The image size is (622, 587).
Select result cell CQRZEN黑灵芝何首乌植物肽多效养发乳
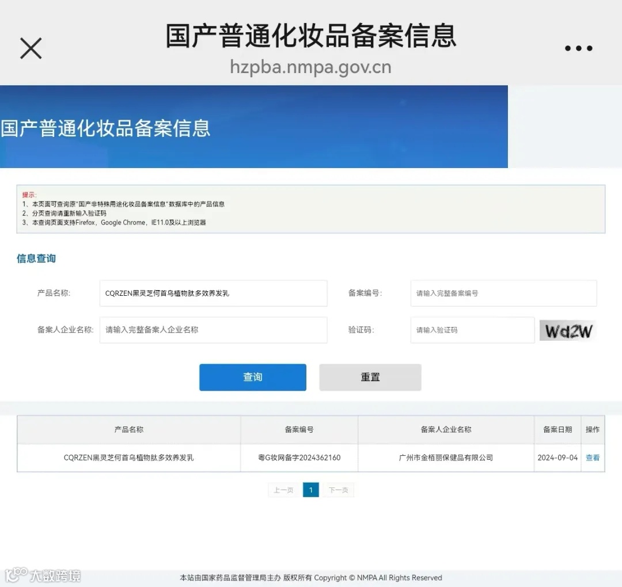click(x=128, y=458)
